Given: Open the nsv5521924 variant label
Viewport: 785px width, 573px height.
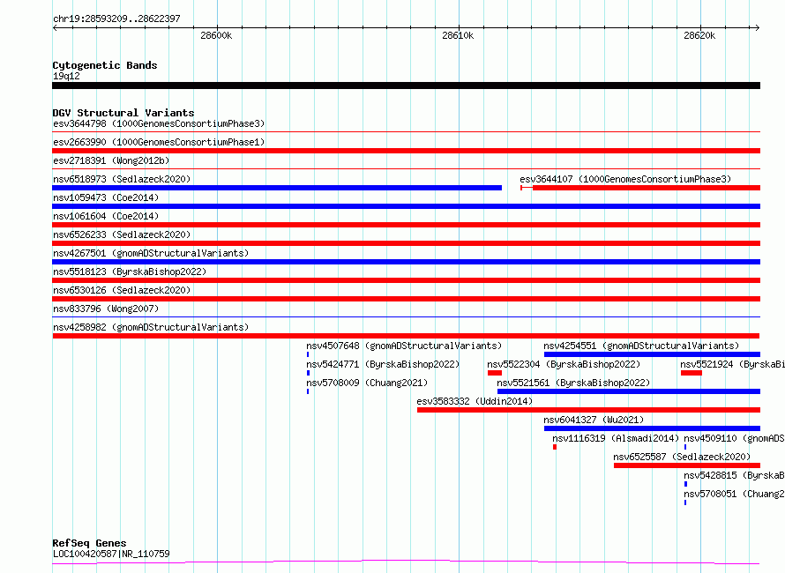Looking at the screenshot, I should click(732, 364).
